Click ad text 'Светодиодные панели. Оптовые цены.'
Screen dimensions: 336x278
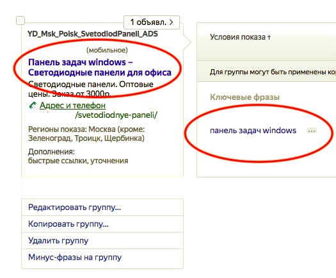91,89
